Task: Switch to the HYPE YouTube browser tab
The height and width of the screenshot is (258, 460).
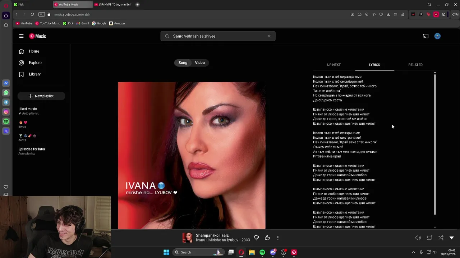Action: (x=113, y=5)
